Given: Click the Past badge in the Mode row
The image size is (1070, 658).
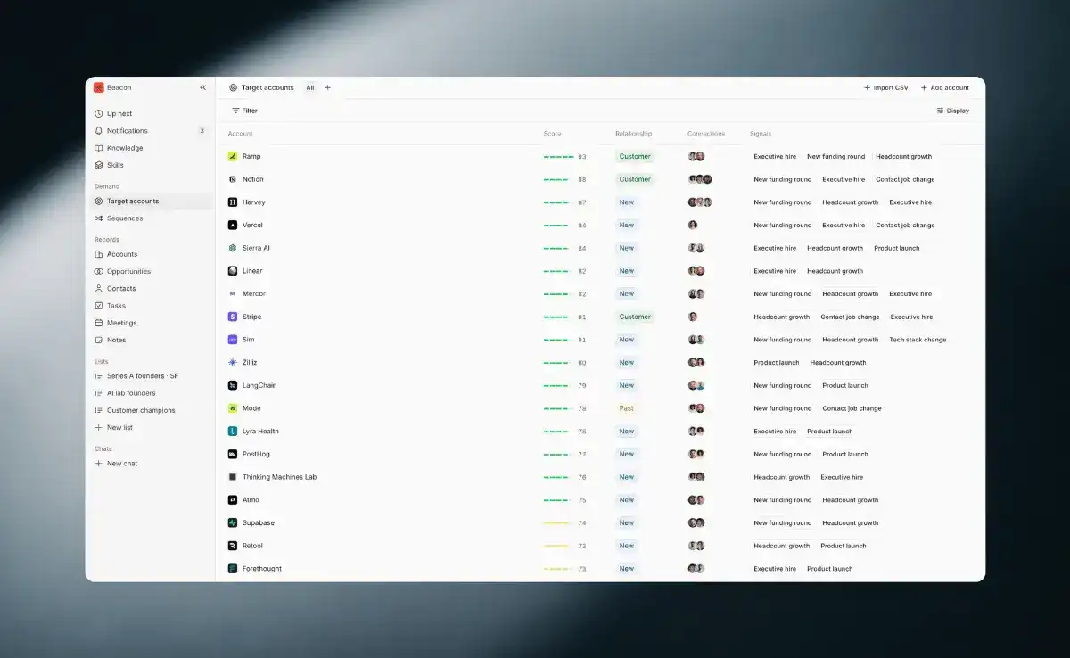Looking at the screenshot, I should point(627,408).
